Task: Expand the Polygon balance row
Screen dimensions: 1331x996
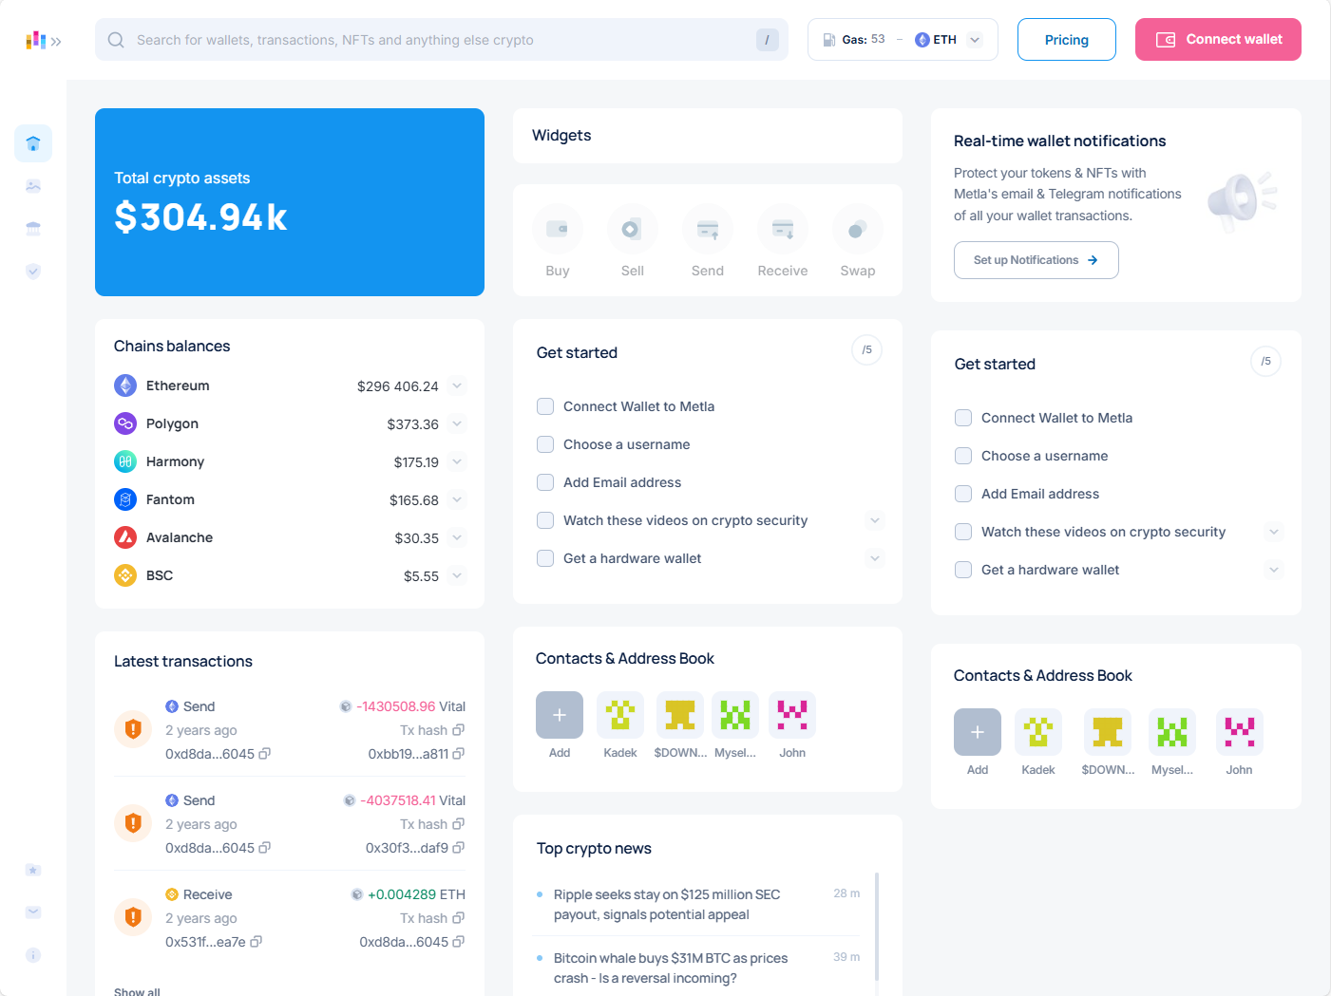Action: (x=457, y=423)
